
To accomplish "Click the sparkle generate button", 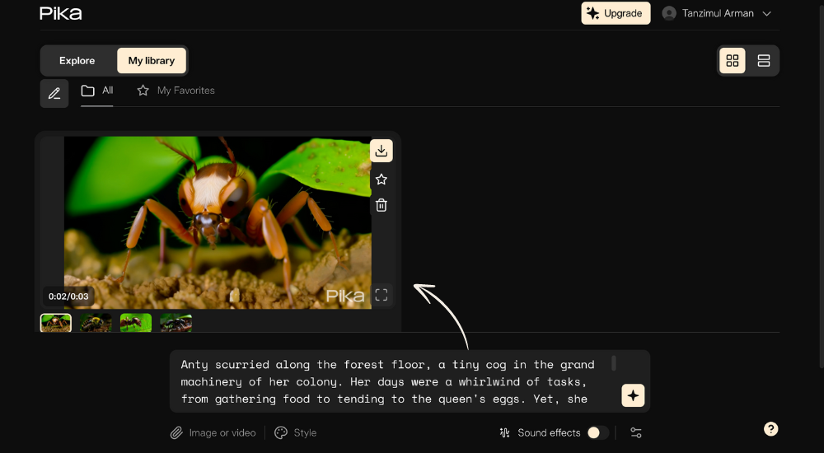I will point(633,396).
